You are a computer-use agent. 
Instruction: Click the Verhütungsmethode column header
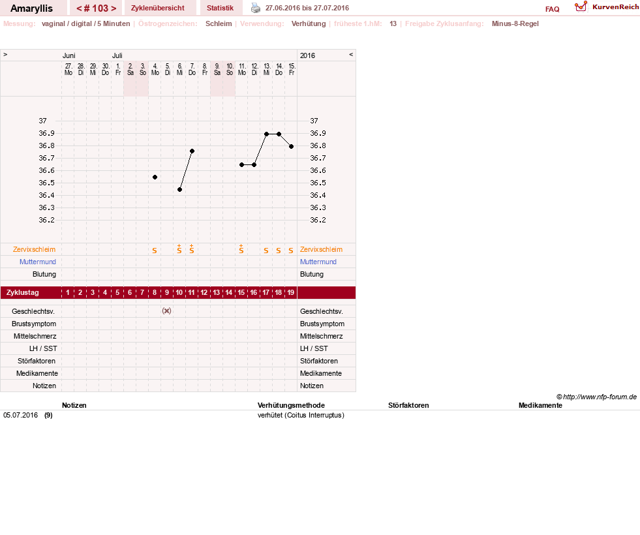291,405
